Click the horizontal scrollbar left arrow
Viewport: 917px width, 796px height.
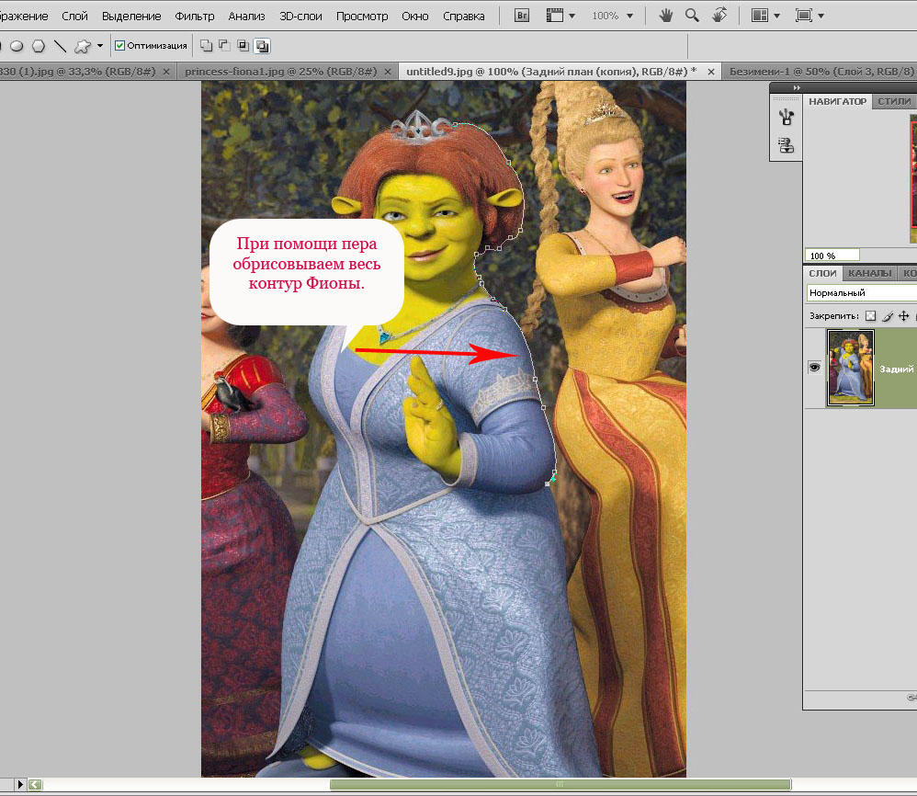[x=35, y=784]
